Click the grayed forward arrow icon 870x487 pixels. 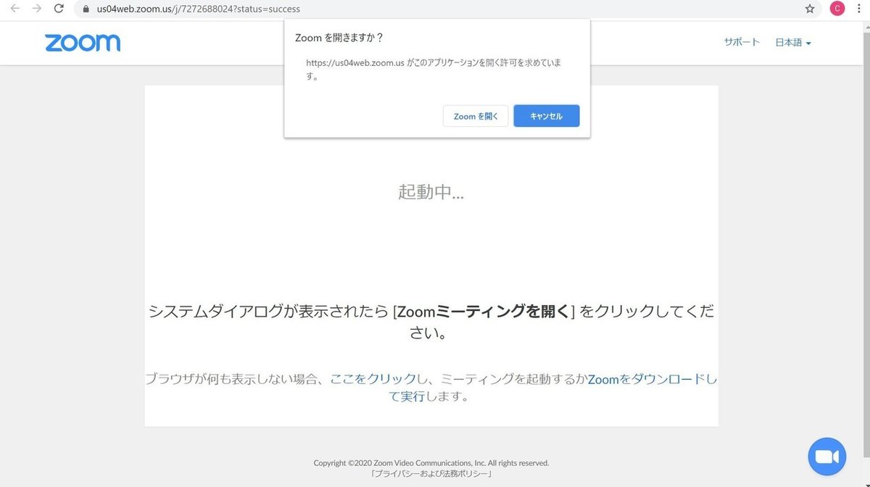36,9
